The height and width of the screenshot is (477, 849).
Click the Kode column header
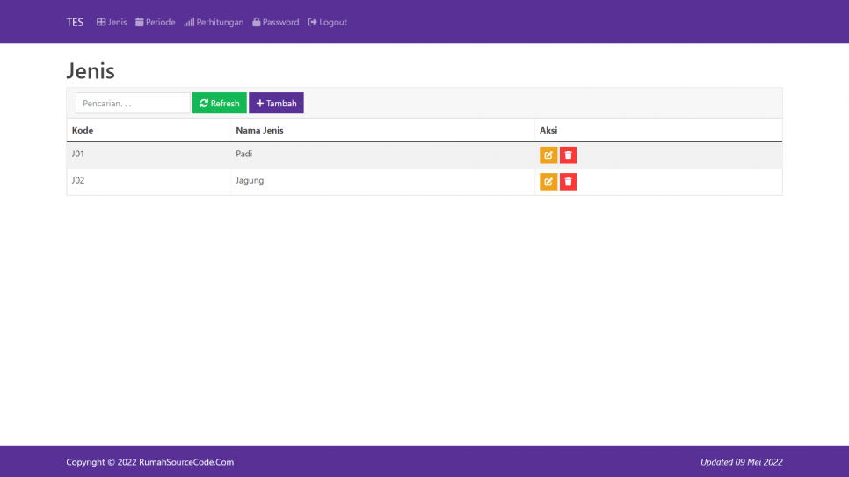pos(83,130)
